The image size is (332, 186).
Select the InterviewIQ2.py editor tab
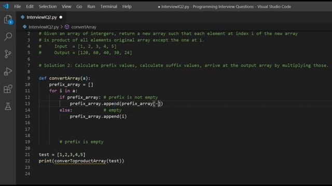(41, 17)
